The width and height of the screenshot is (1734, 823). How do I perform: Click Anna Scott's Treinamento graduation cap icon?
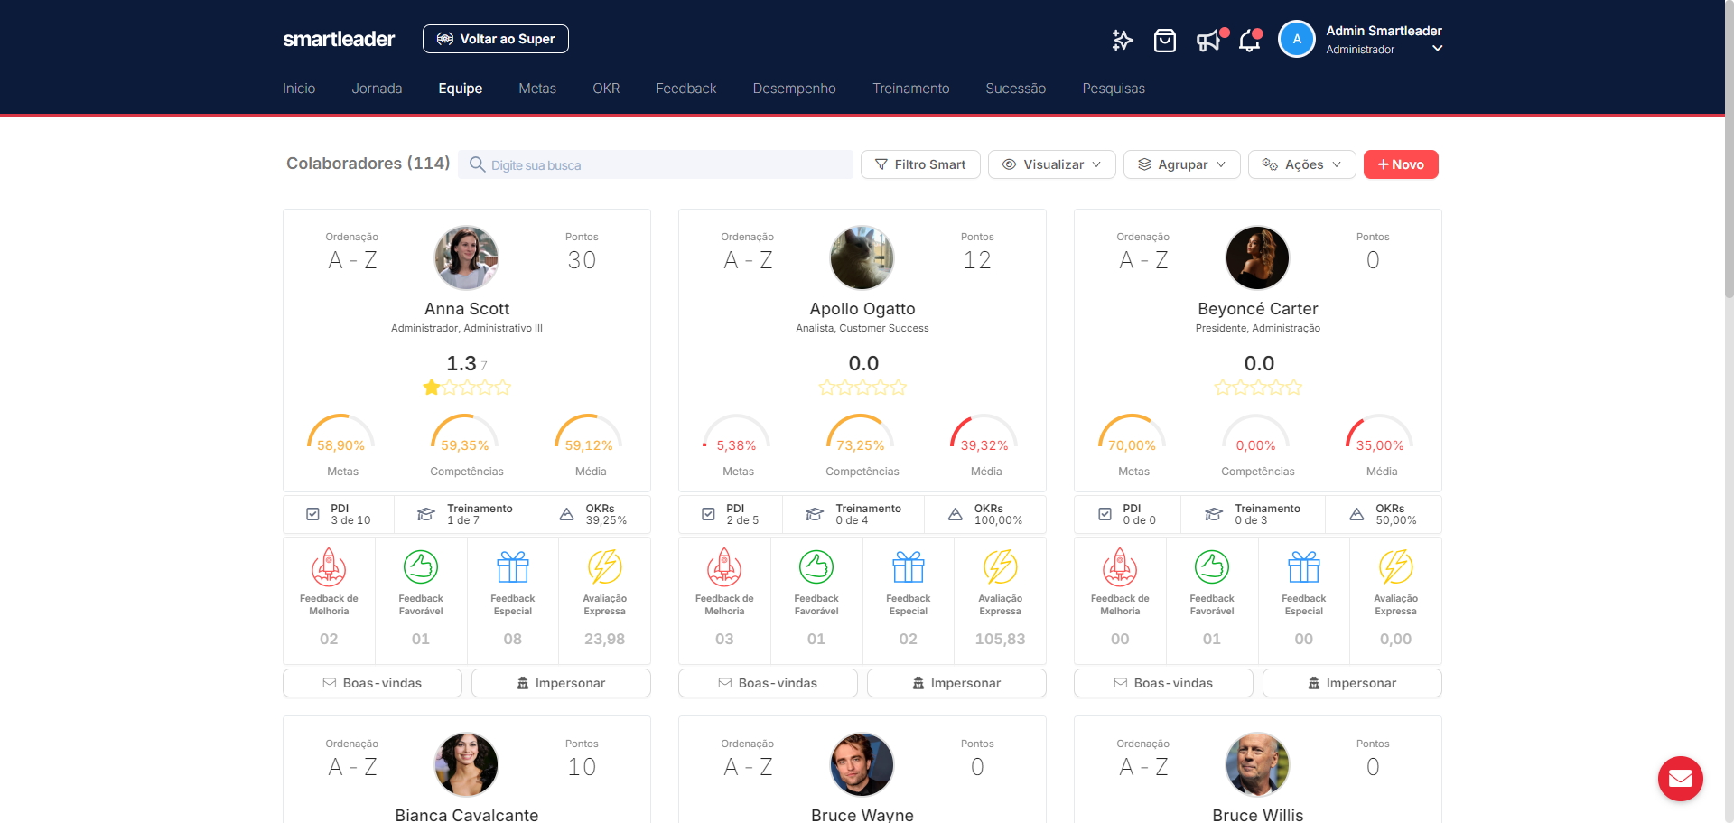425,514
